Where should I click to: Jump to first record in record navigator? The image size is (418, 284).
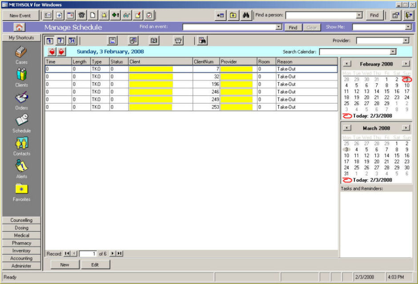67,254
